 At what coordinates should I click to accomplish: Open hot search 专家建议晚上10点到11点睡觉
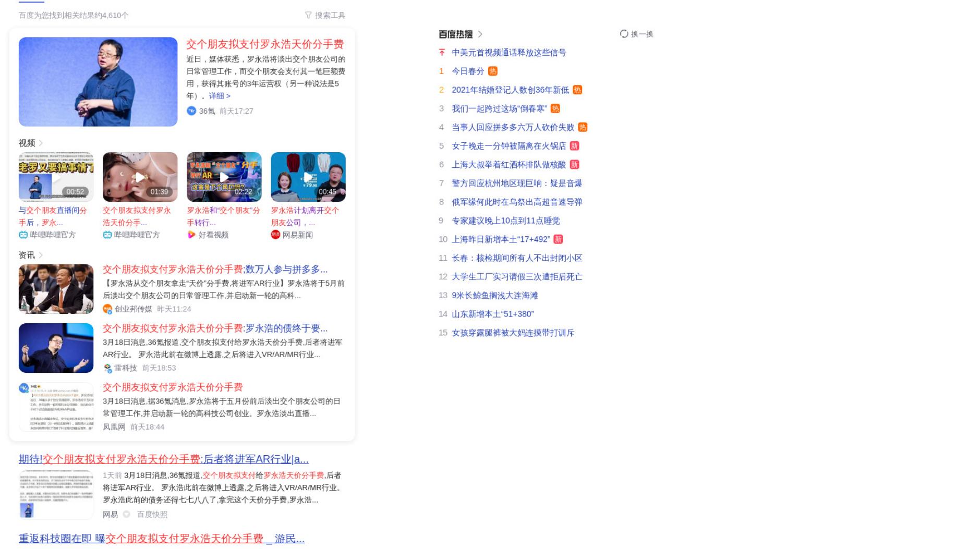tap(506, 221)
